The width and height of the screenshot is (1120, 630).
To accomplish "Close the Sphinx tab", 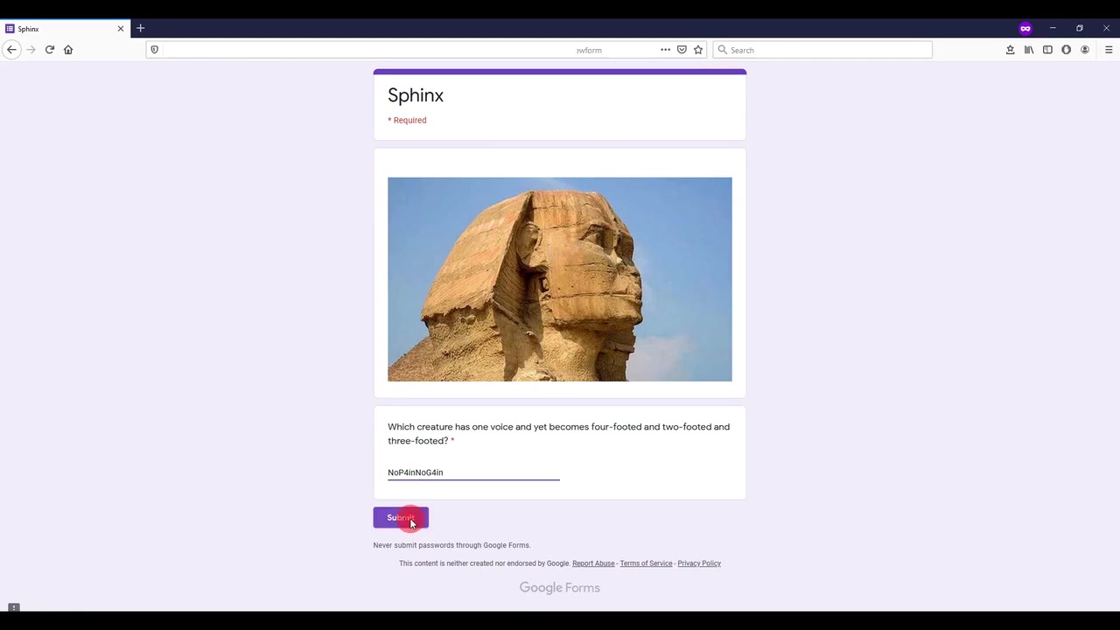I will coord(121,29).
